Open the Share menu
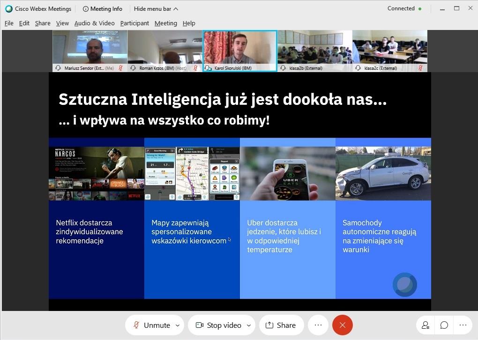 click(x=43, y=23)
